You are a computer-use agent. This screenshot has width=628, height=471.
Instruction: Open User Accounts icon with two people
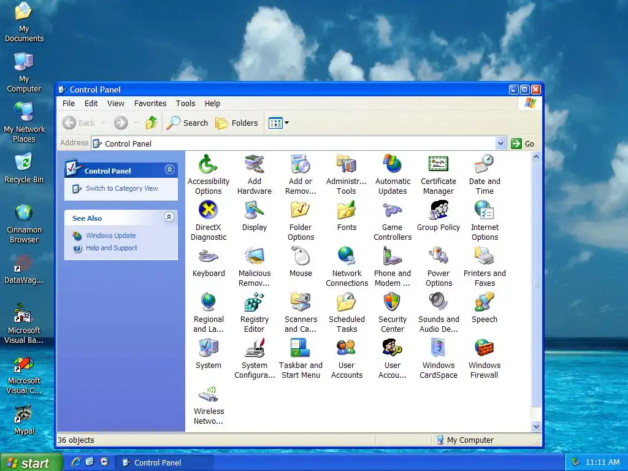[x=347, y=348]
